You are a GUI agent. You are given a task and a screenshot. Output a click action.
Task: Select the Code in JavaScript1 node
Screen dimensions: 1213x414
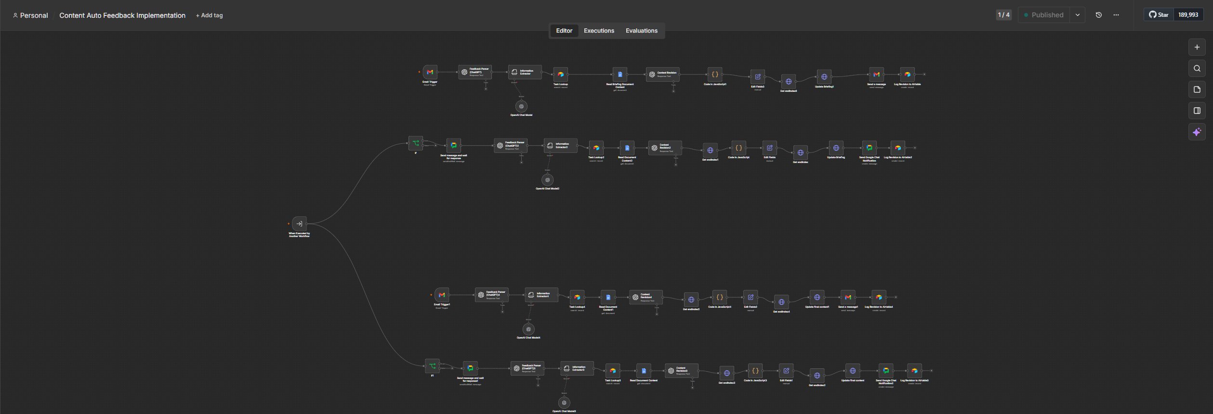tap(715, 75)
